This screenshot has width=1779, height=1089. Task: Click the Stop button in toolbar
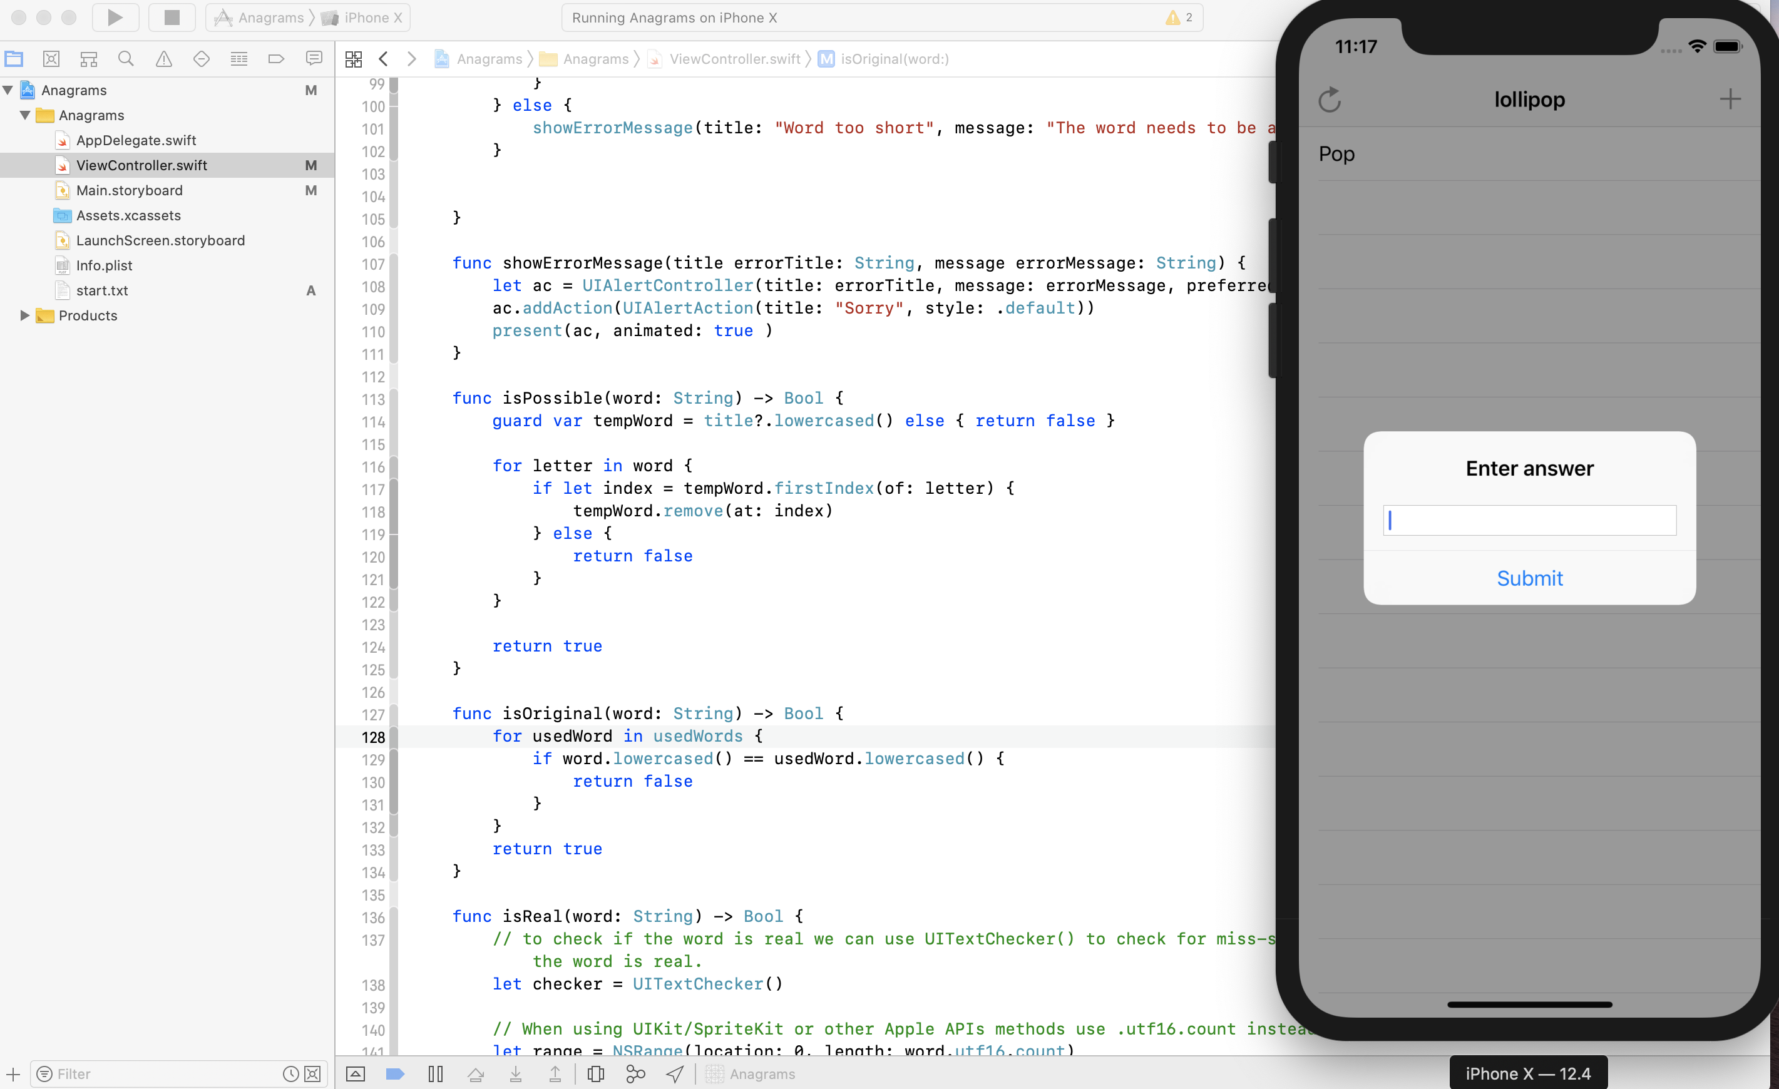170,18
